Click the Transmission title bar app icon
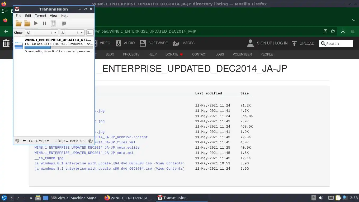 17,9
